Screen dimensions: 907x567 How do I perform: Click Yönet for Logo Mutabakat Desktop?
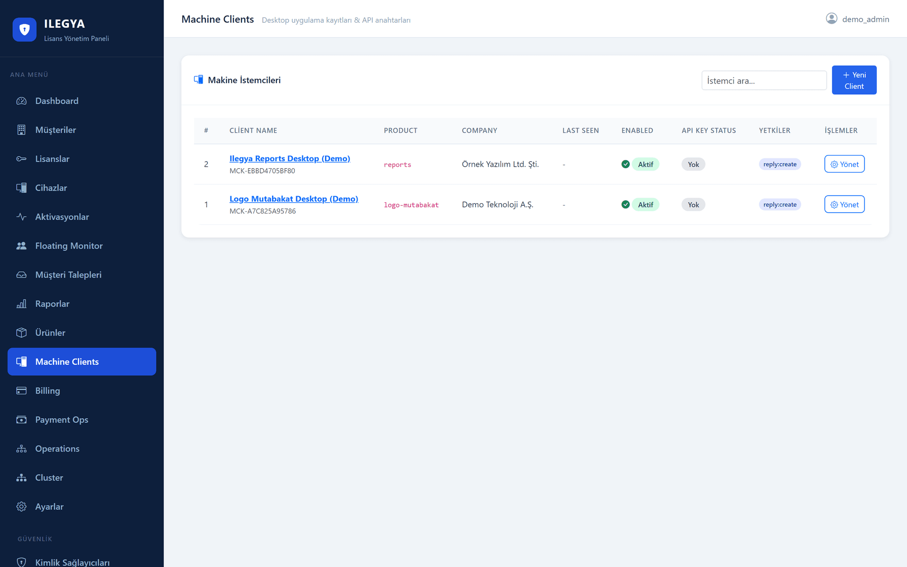point(844,204)
